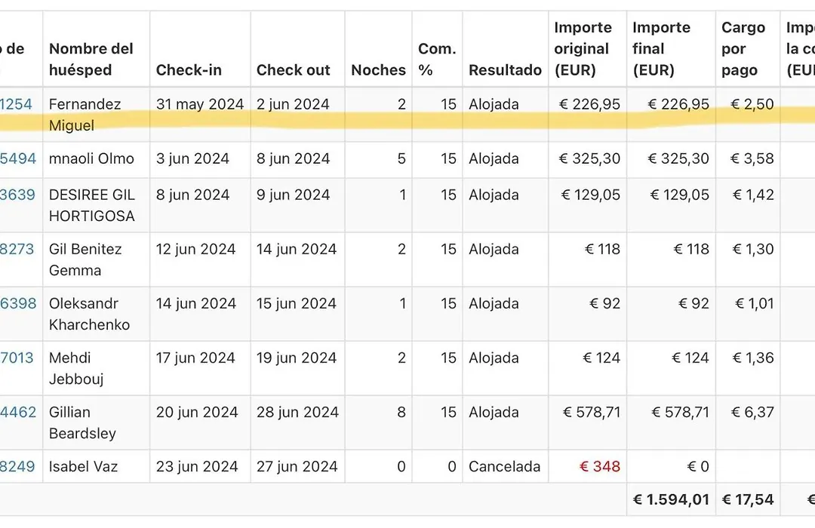Click the red € 348 original amount

tap(600, 467)
